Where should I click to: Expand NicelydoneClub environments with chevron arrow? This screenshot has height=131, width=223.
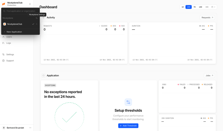click(x=37, y=24)
